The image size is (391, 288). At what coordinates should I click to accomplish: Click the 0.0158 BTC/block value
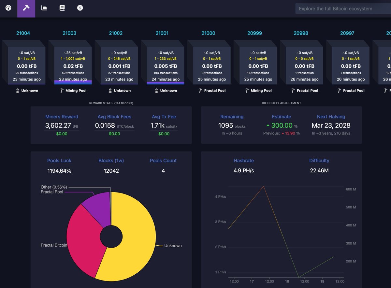coord(114,125)
